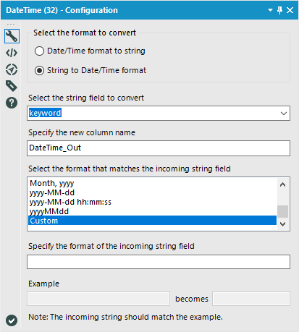The image size is (299, 332).
Task: Open the wrench Configuration tab icon
Action: tap(12, 36)
